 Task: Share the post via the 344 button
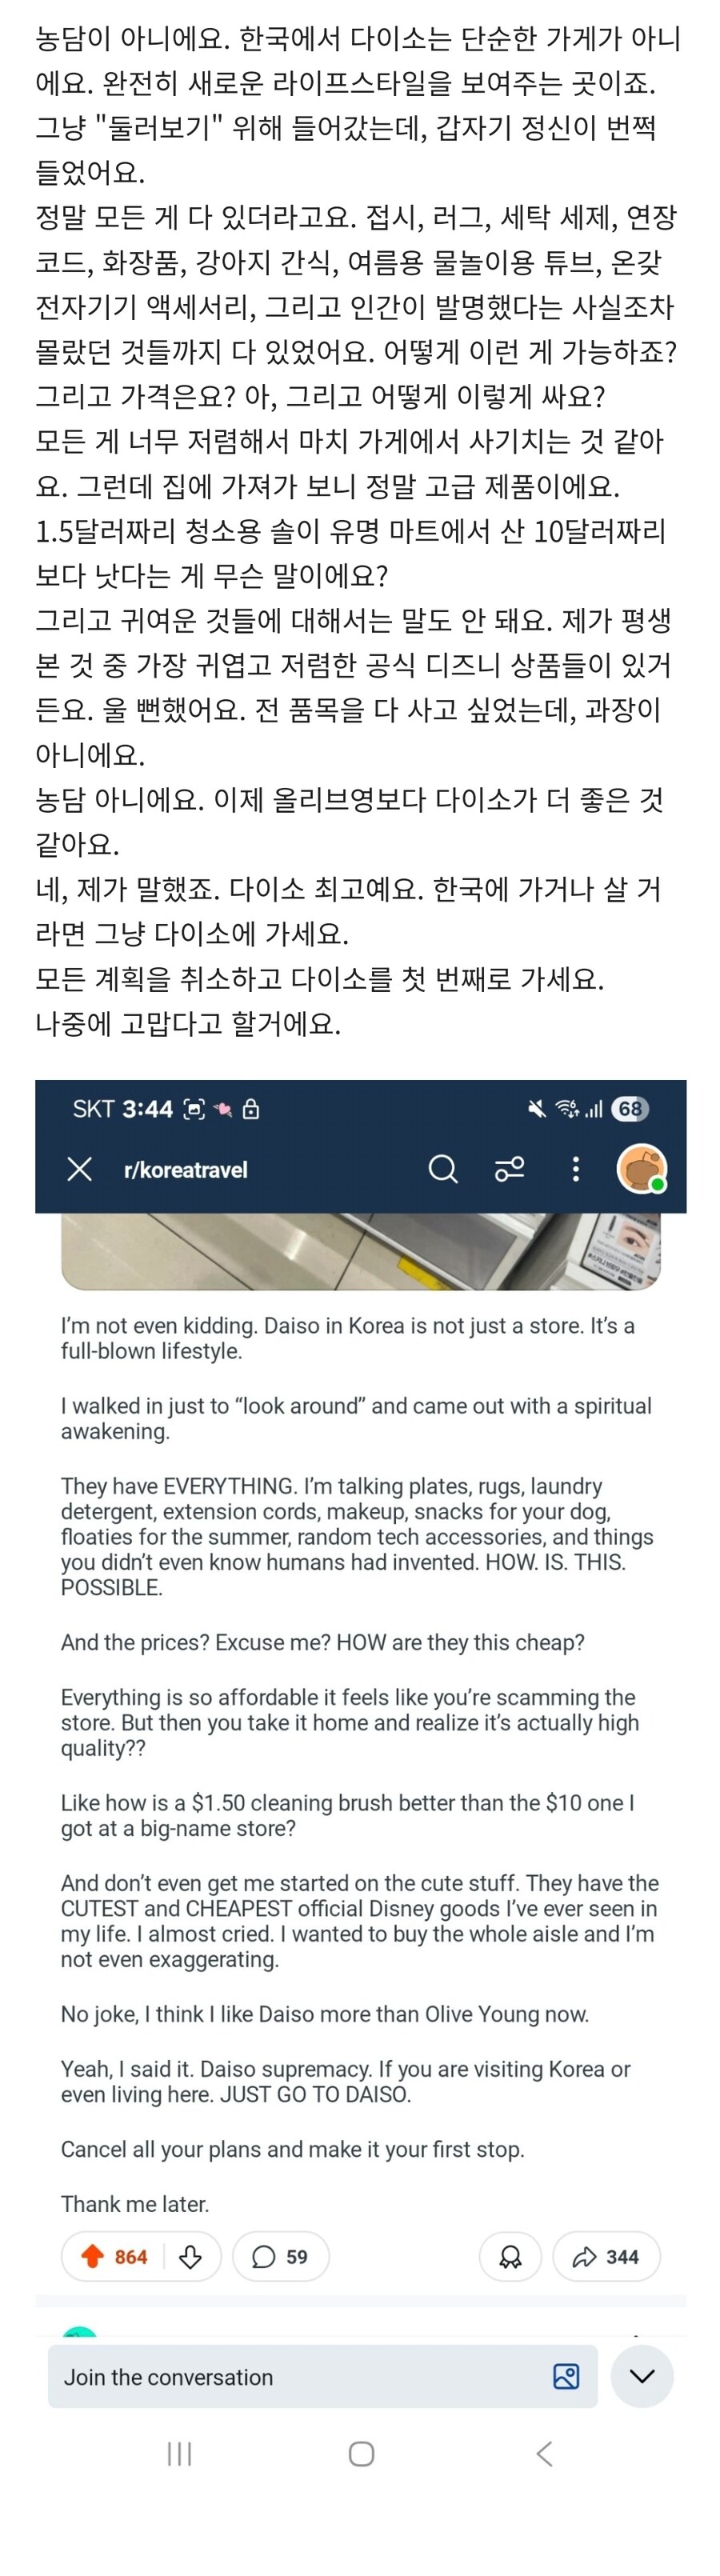tap(606, 2257)
